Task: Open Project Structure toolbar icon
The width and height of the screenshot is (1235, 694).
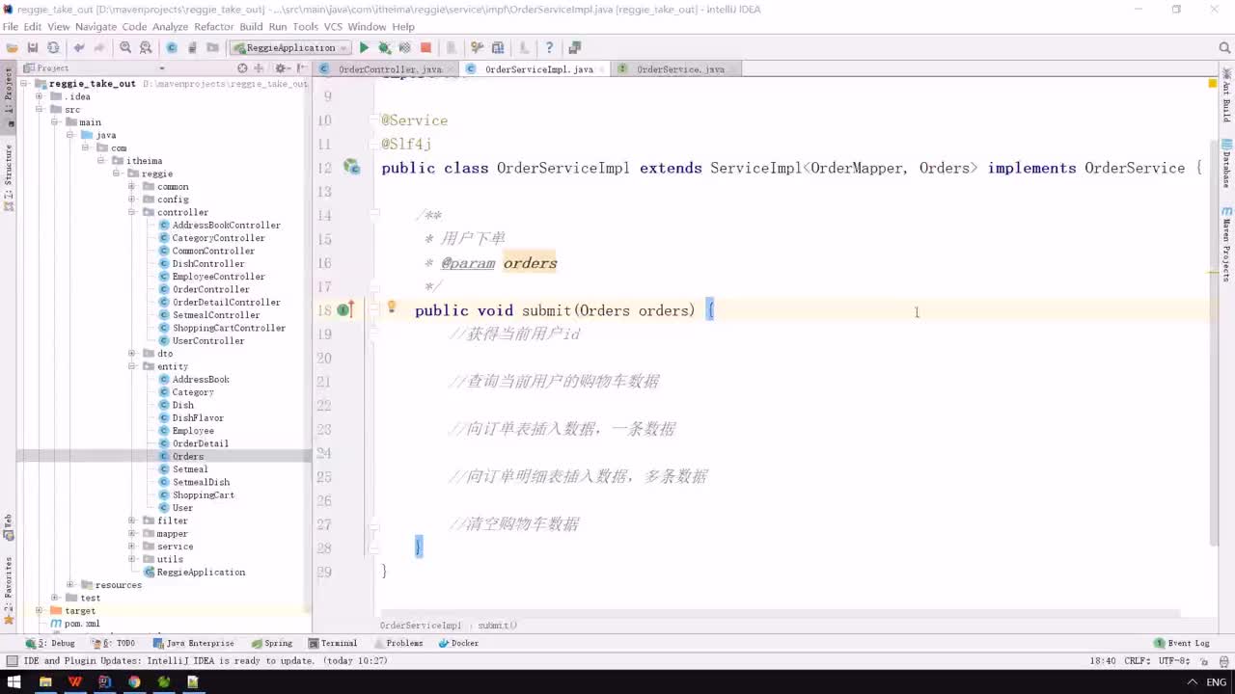Action: 498,47
